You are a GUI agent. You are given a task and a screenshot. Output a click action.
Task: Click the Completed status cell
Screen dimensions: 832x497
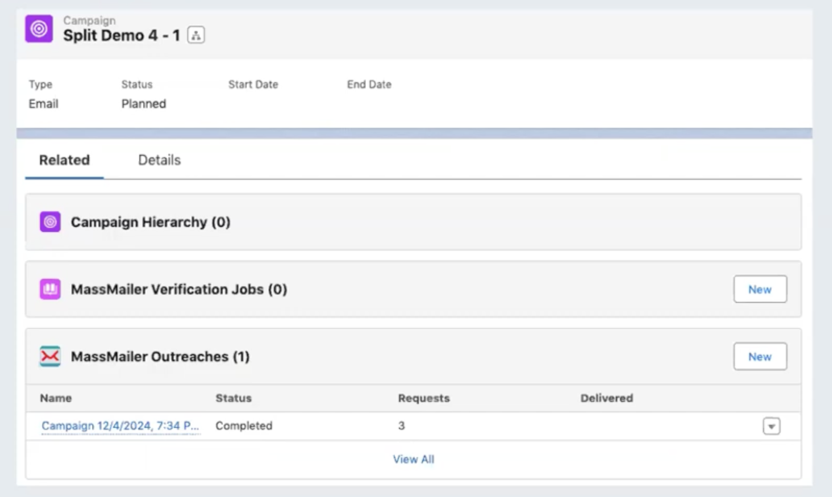244,426
